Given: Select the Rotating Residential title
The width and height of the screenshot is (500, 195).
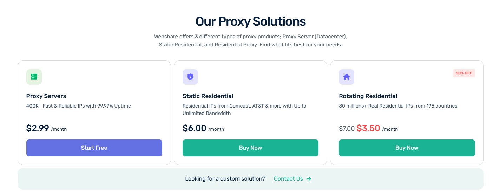Looking at the screenshot, I should click(x=368, y=96).
